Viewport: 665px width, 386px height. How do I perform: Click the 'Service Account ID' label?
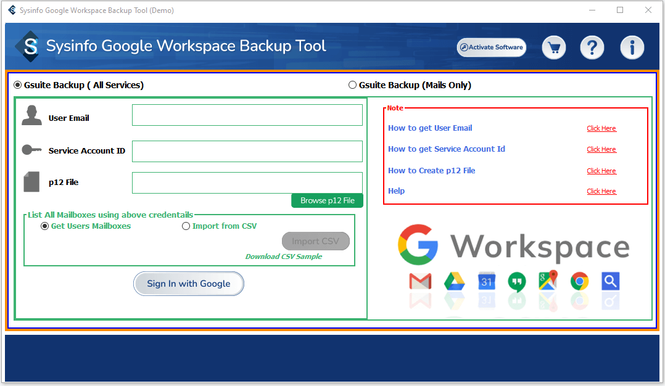(87, 151)
